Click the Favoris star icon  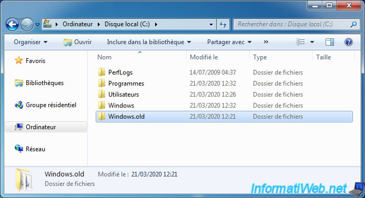coord(18,60)
